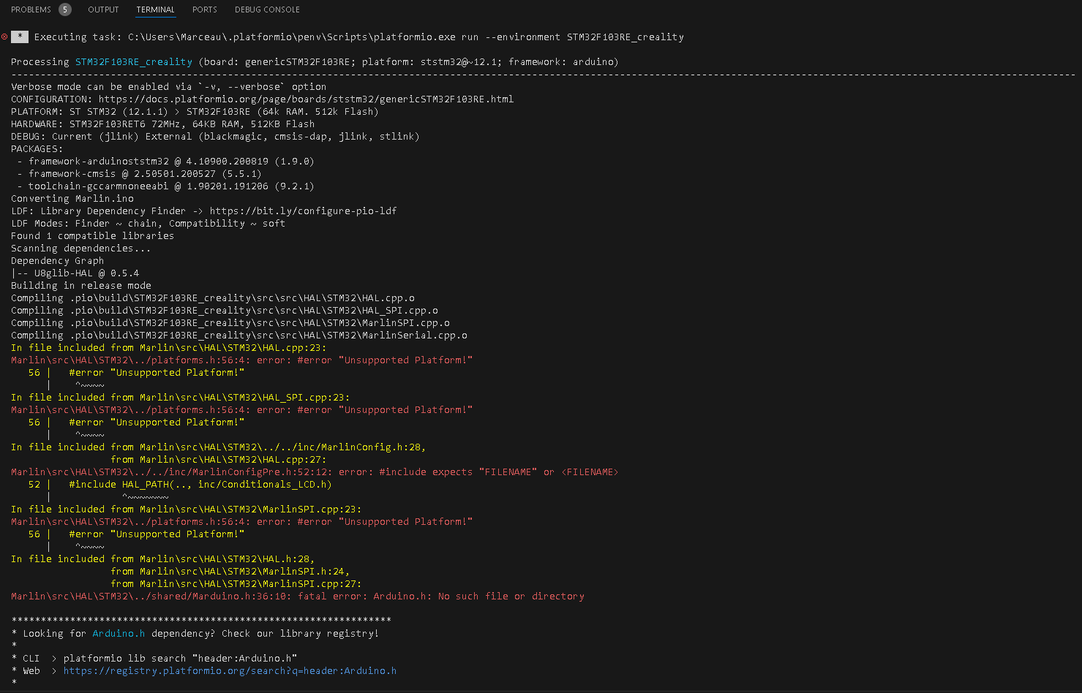The image size is (1082, 693).
Task: Switch to the DEBUG CONSOLE tab
Action: tap(267, 10)
